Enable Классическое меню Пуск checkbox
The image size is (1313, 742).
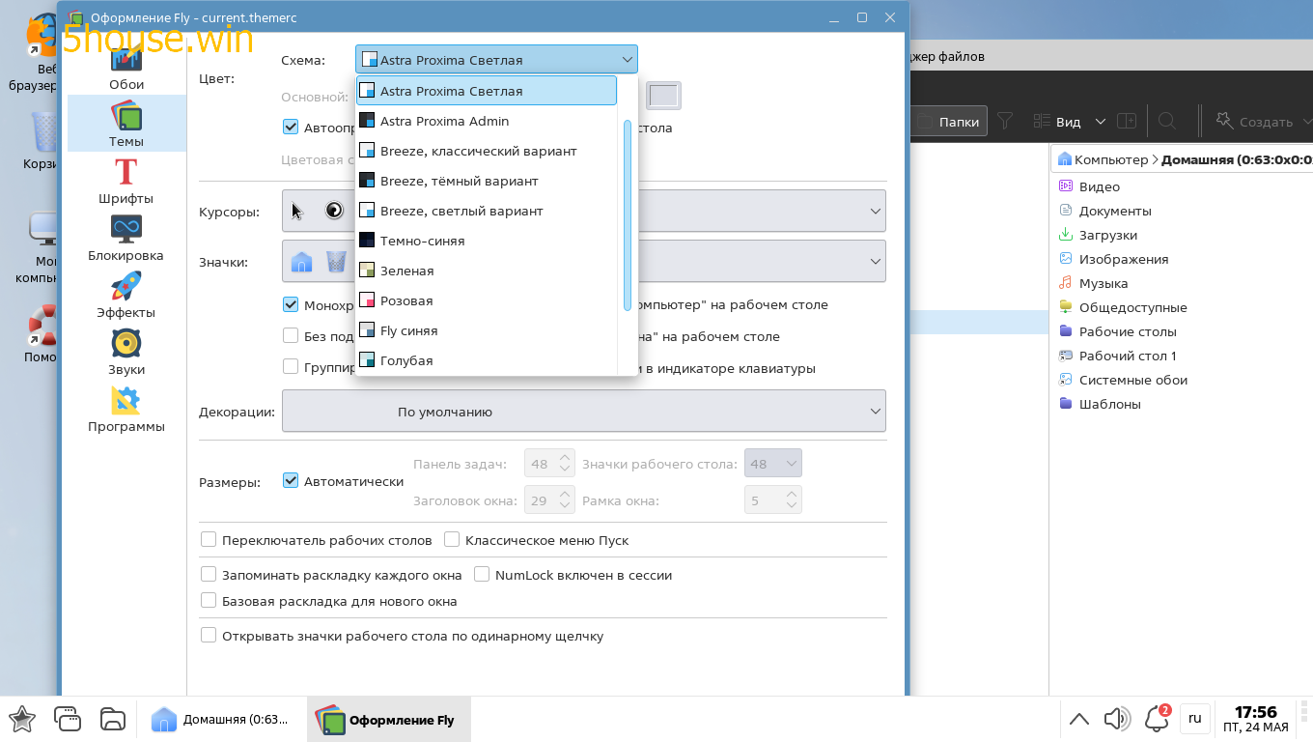pos(452,540)
